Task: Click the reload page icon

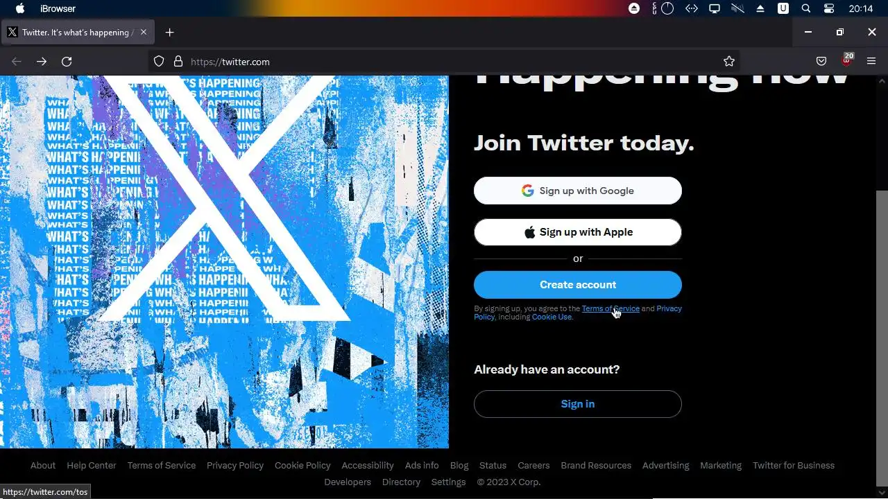Action: [x=67, y=62]
